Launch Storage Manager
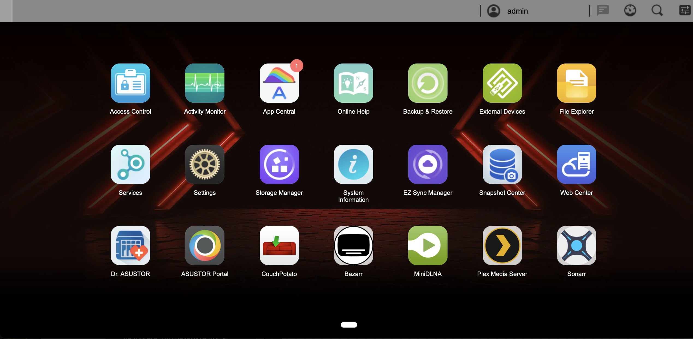The image size is (693, 339). tap(279, 164)
